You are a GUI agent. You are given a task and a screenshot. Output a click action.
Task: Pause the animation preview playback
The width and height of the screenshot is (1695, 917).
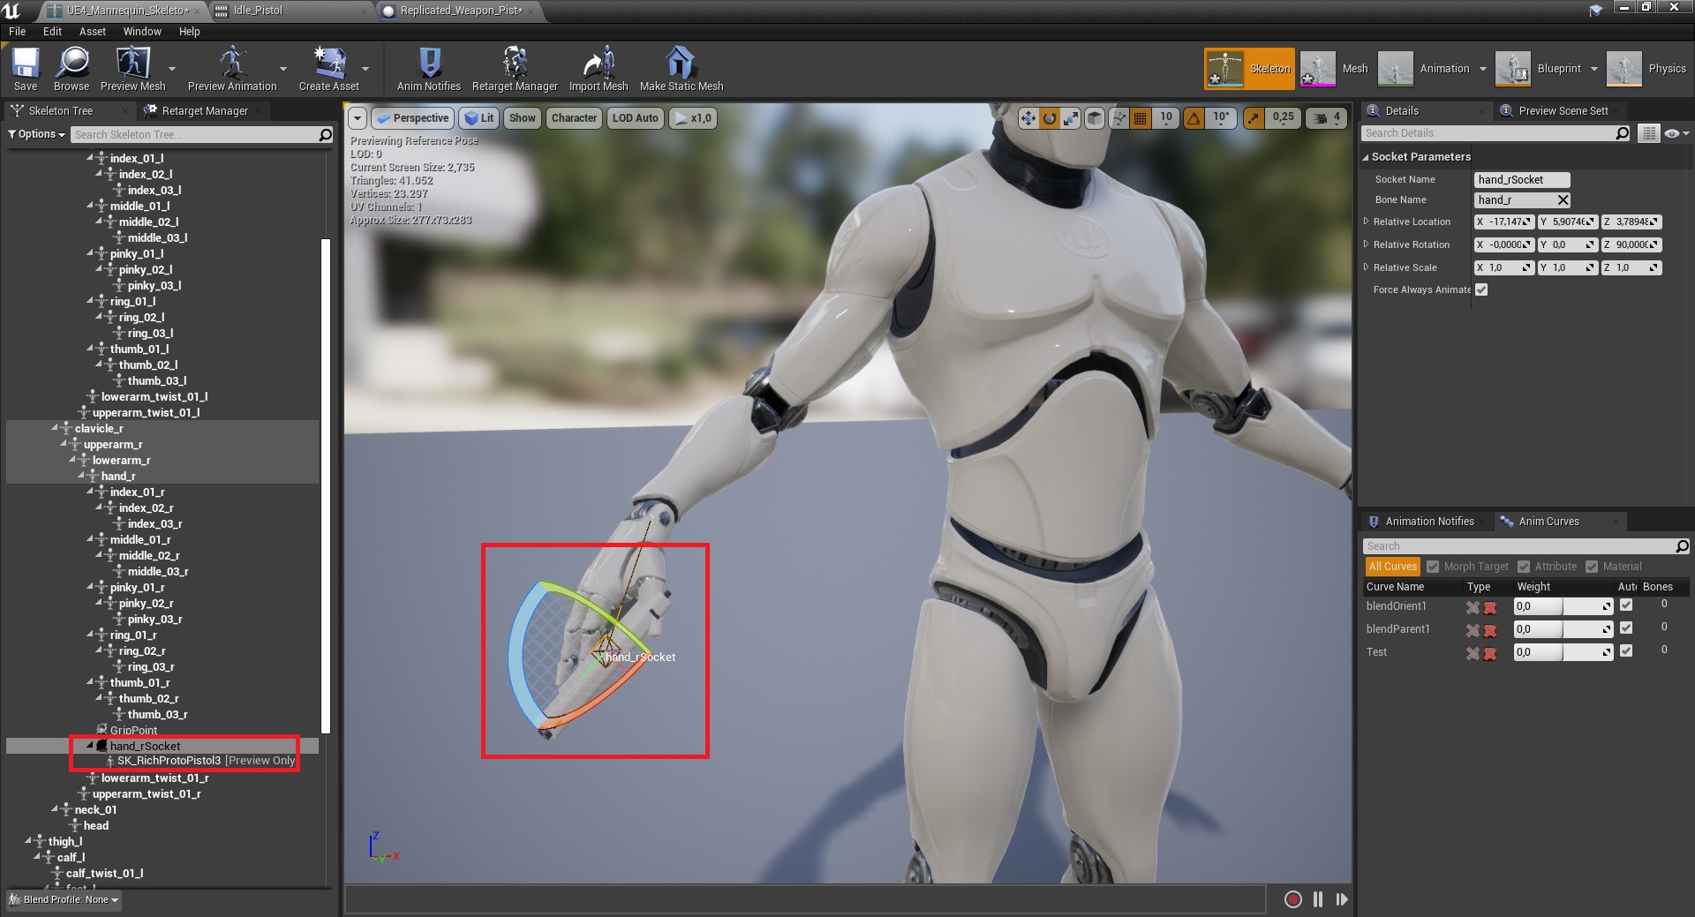1317,899
